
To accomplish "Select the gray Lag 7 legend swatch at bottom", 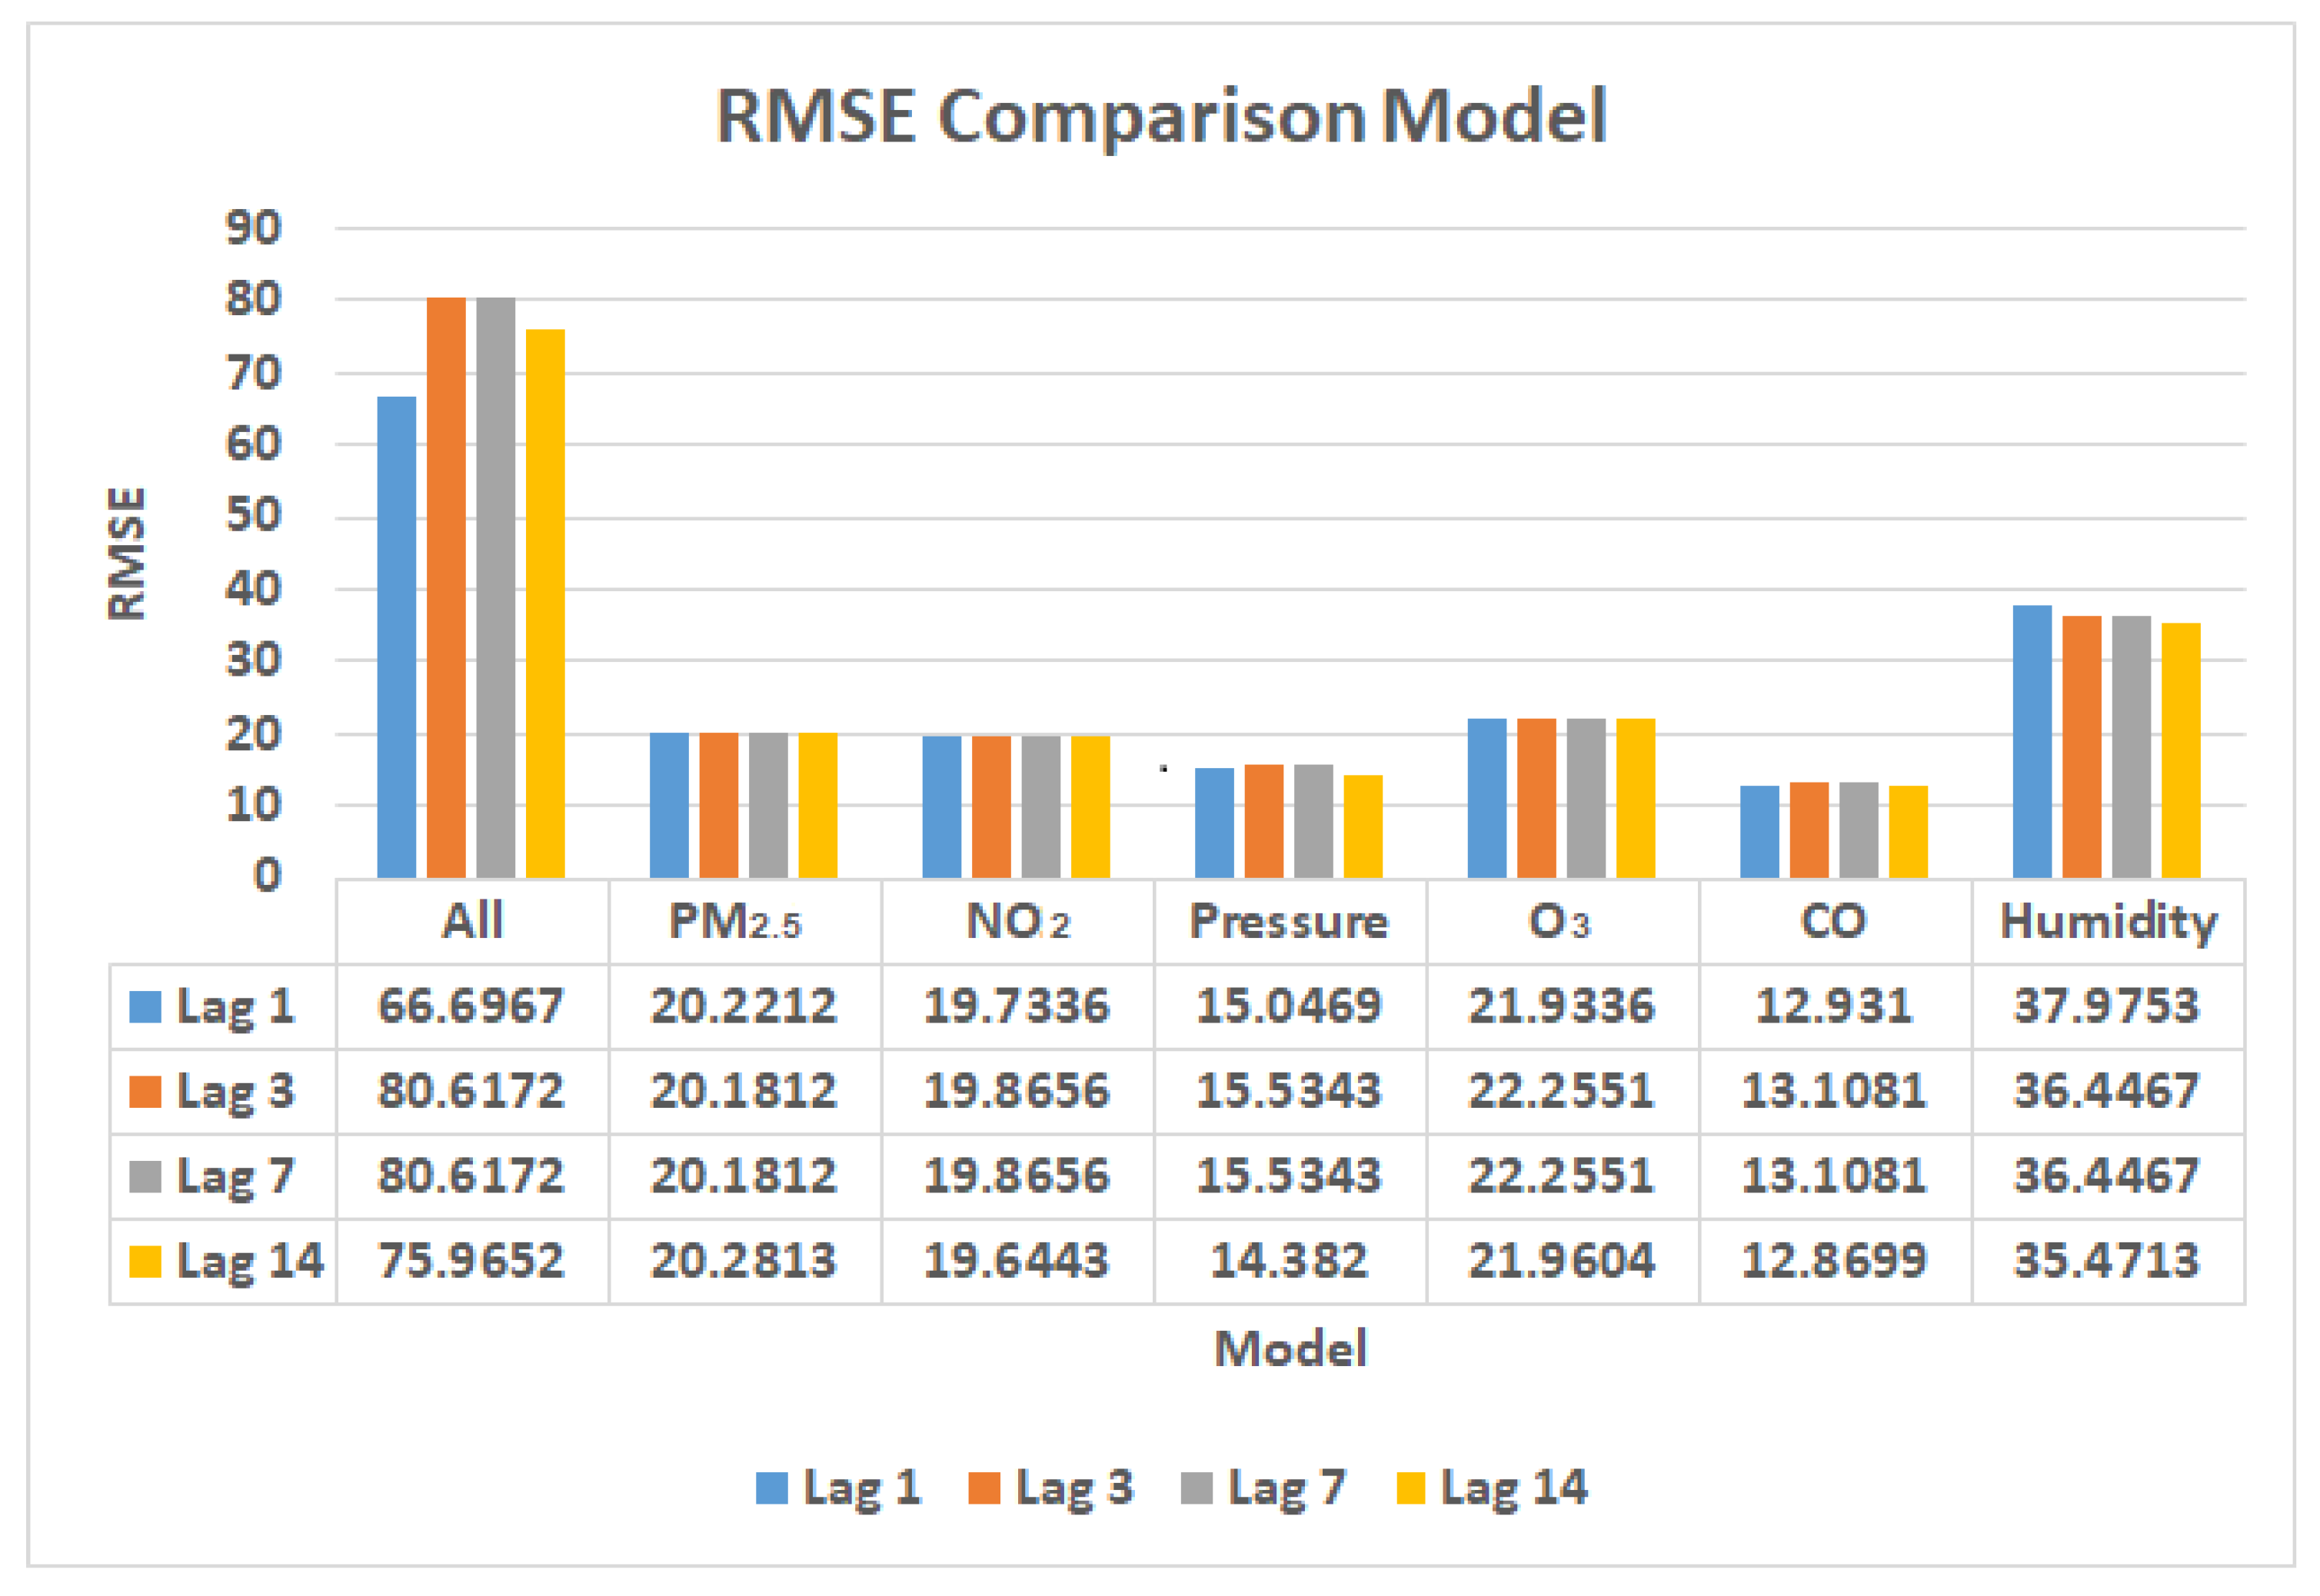I will click(x=1196, y=1487).
